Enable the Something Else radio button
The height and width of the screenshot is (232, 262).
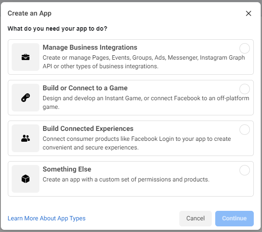(245, 170)
